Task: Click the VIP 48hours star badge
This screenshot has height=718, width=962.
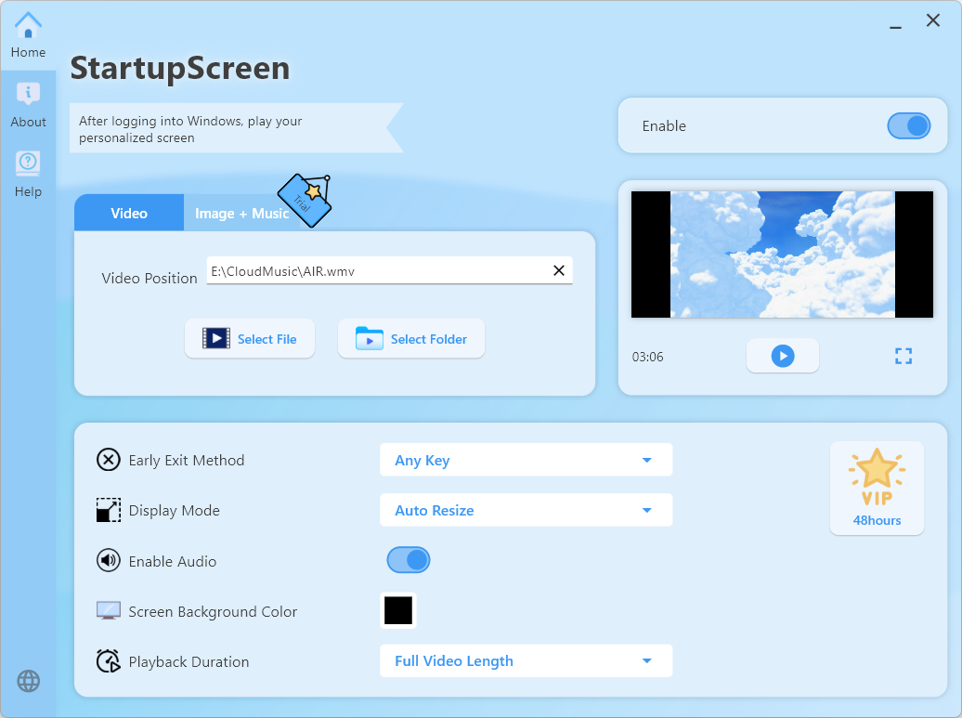Action: [x=877, y=488]
